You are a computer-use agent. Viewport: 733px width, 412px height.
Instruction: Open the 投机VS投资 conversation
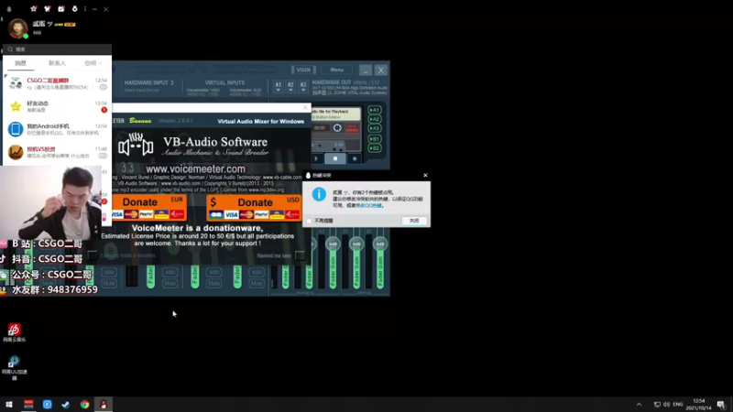[x=57, y=152]
